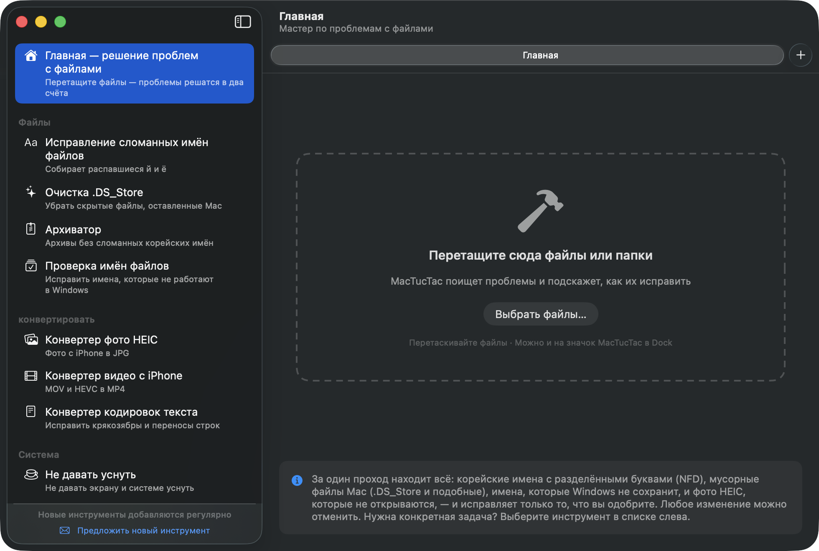
Task: Click the sparkle icon beside Очистка .DS_Store
Action: click(31, 192)
